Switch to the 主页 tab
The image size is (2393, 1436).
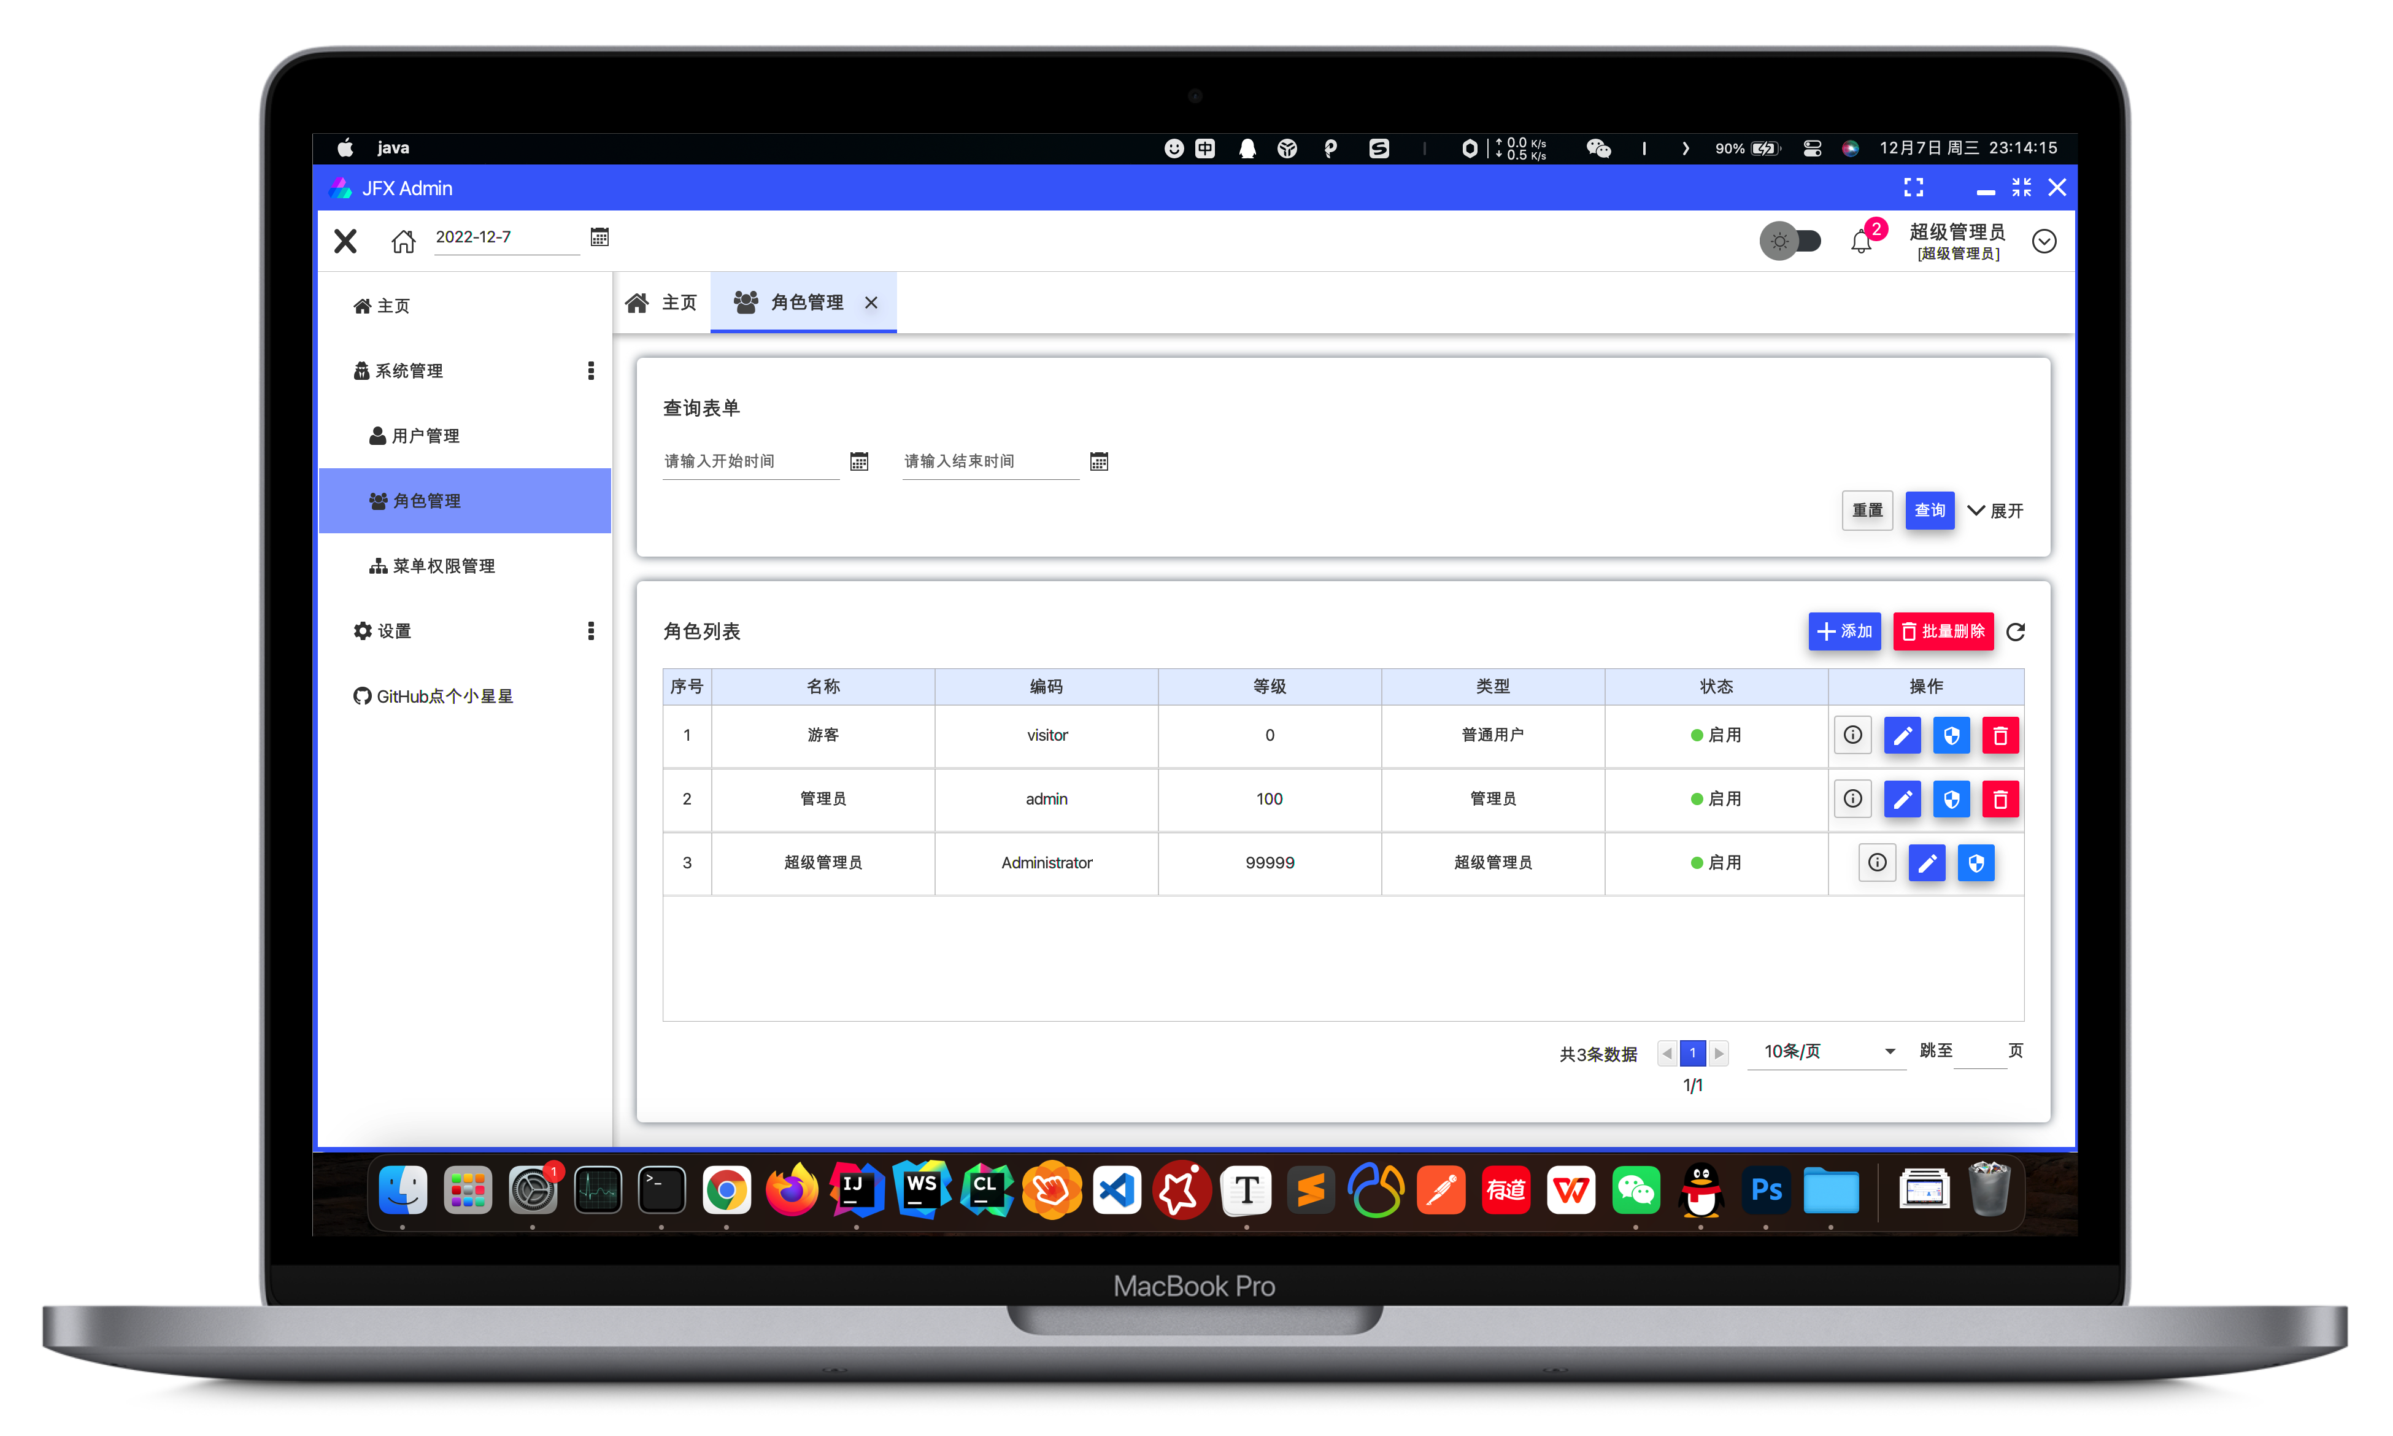(x=663, y=303)
